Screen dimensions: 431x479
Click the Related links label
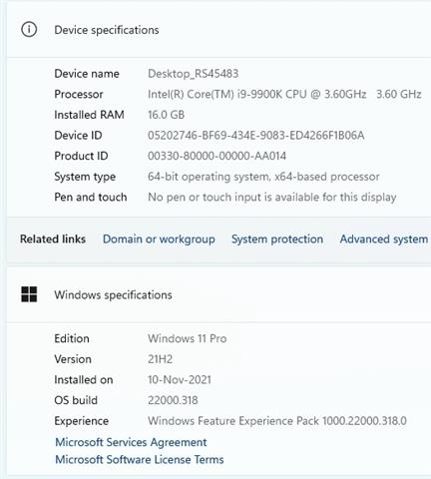(x=53, y=239)
